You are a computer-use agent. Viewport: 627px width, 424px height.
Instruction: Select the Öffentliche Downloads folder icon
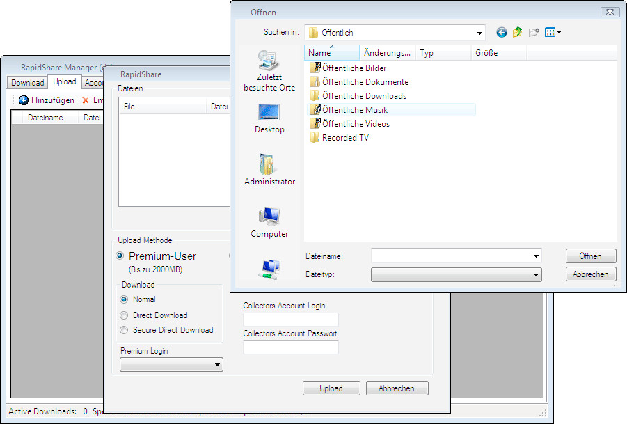tap(315, 96)
